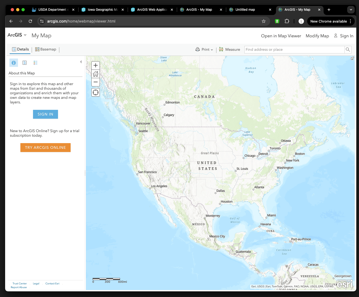
Task: Switch to the Details tab
Action: (x=20, y=49)
